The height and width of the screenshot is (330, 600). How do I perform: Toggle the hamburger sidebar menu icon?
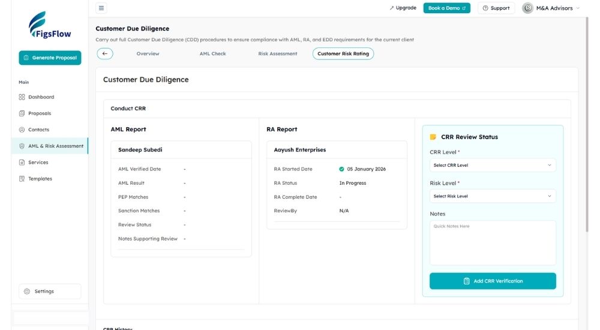(101, 8)
